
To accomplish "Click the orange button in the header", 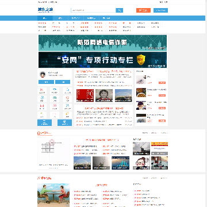I will [143, 10].
